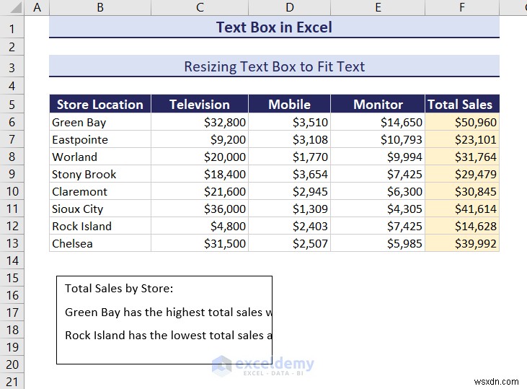Click Monitor value $4,305
This screenshot has width=527, height=389.
click(x=378, y=209)
